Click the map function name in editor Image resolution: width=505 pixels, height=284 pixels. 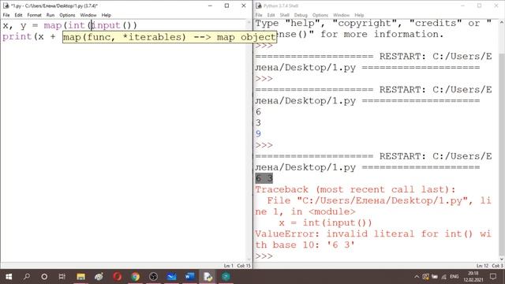tap(53, 25)
